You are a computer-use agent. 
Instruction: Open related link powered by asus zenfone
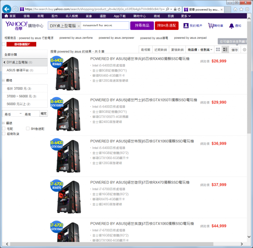[76, 38]
